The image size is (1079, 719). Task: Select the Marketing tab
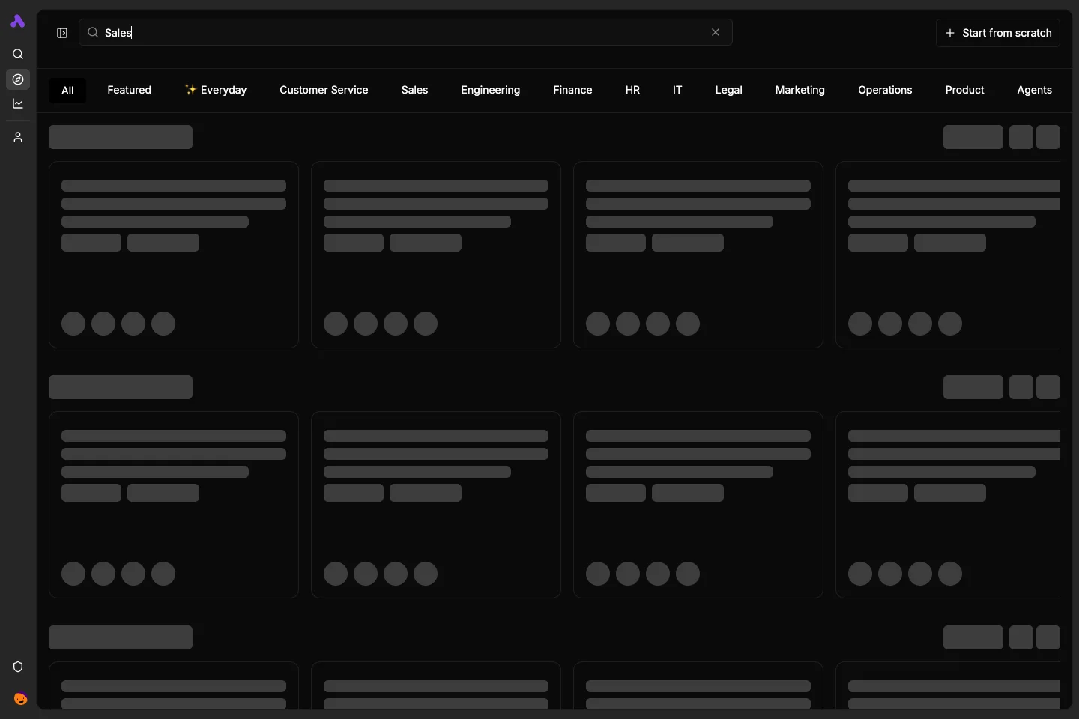[x=800, y=90]
